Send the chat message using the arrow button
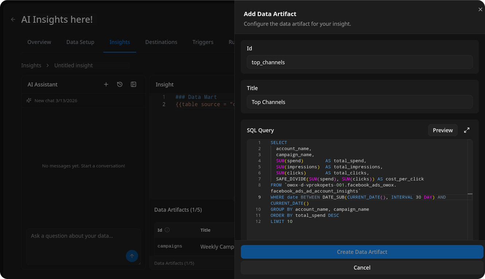The height and width of the screenshot is (279, 485). pyautogui.click(x=132, y=256)
